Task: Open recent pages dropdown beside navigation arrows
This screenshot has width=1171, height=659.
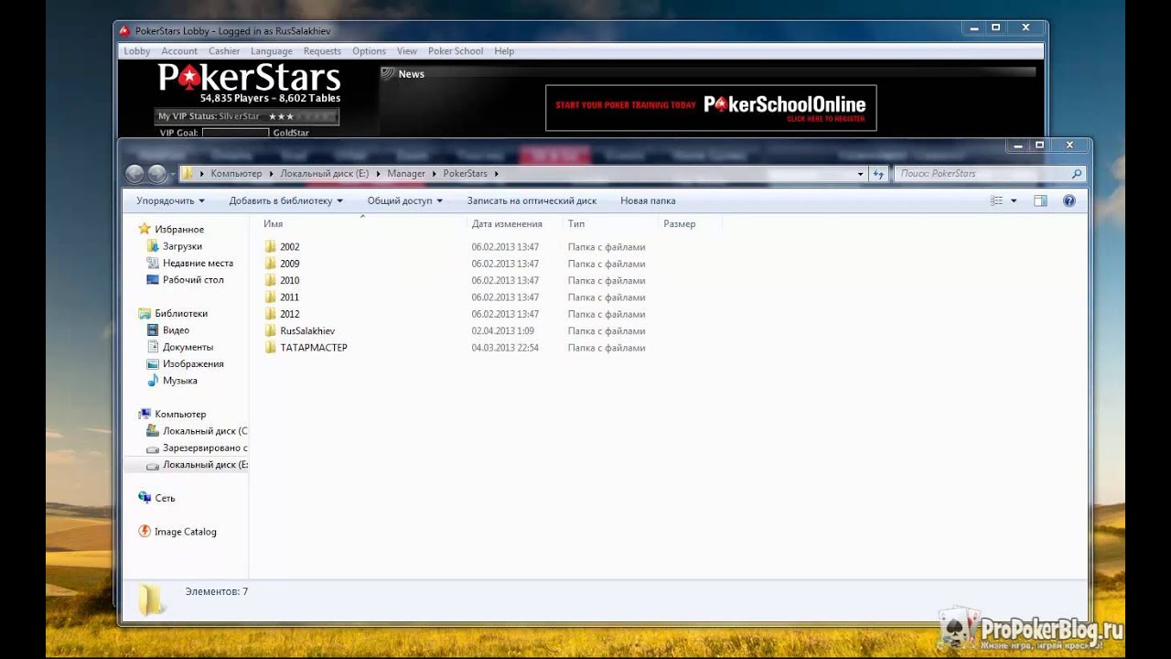Action: click(173, 175)
